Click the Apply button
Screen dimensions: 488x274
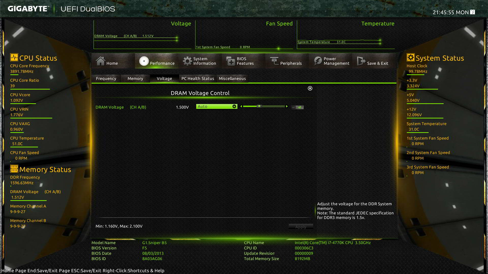pyautogui.click(x=301, y=227)
